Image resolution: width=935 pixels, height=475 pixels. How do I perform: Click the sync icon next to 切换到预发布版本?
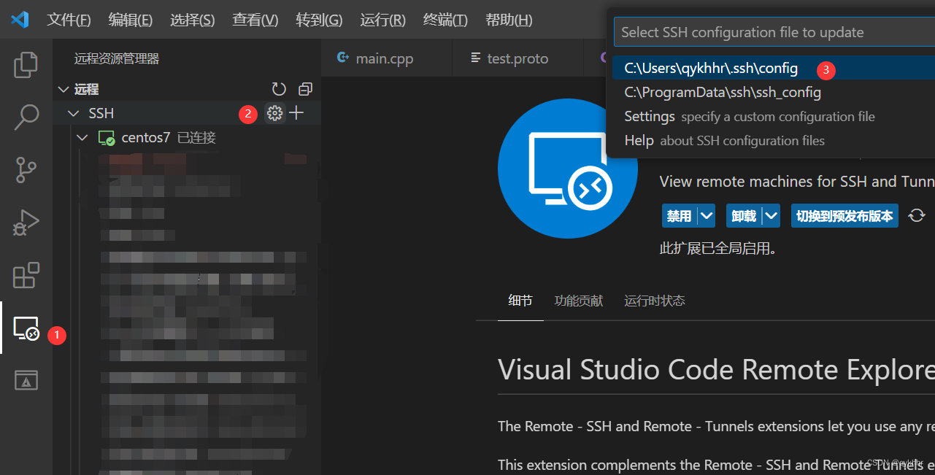(917, 216)
